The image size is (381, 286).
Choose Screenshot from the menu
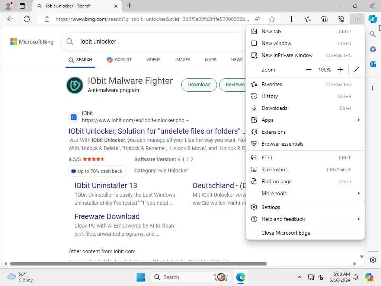(305, 170)
